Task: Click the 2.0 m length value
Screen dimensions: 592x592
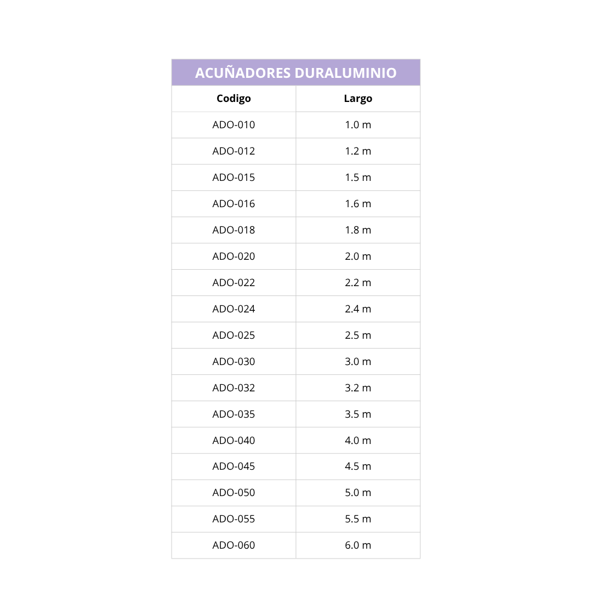Action: click(358, 257)
